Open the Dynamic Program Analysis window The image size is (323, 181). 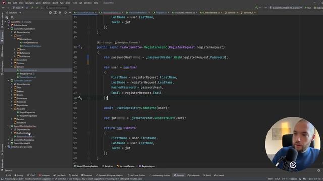(110, 175)
